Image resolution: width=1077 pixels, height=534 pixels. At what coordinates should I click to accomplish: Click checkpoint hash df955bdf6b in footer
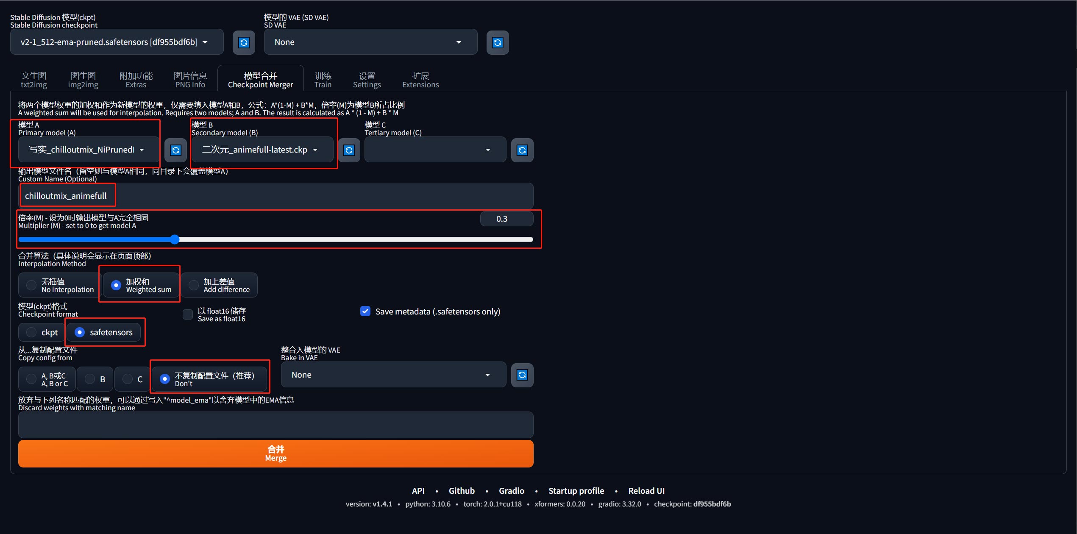click(712, 504)
